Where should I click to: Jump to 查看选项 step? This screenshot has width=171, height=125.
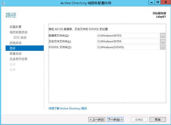15,54
